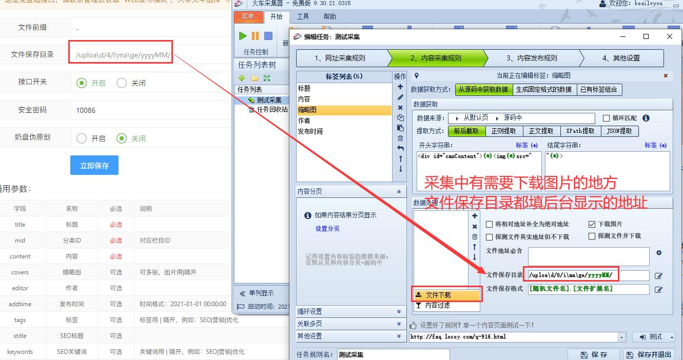Click 立即保存 button on web page
This screenshot has height=360, width=683.
click(x=94, y=165)
